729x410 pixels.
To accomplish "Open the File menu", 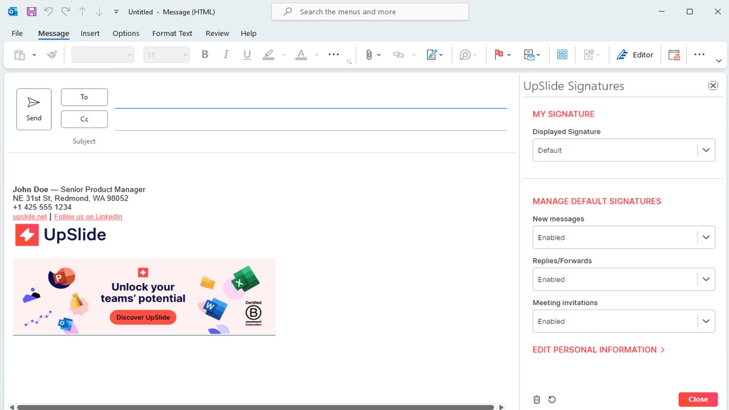I will click(x=17, y=33).
